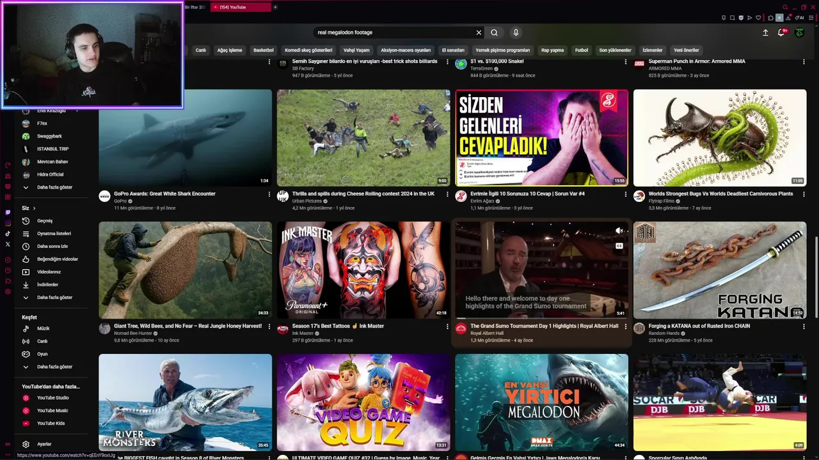Select the Vahşi Yaşam filter chip
Image resolution: width=819 pixels, height=460 pixels.
[356, 50]
